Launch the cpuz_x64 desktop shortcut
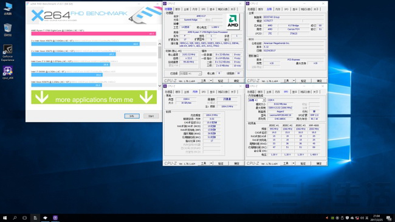The image size is (395, 222). (x=7, y=72)
